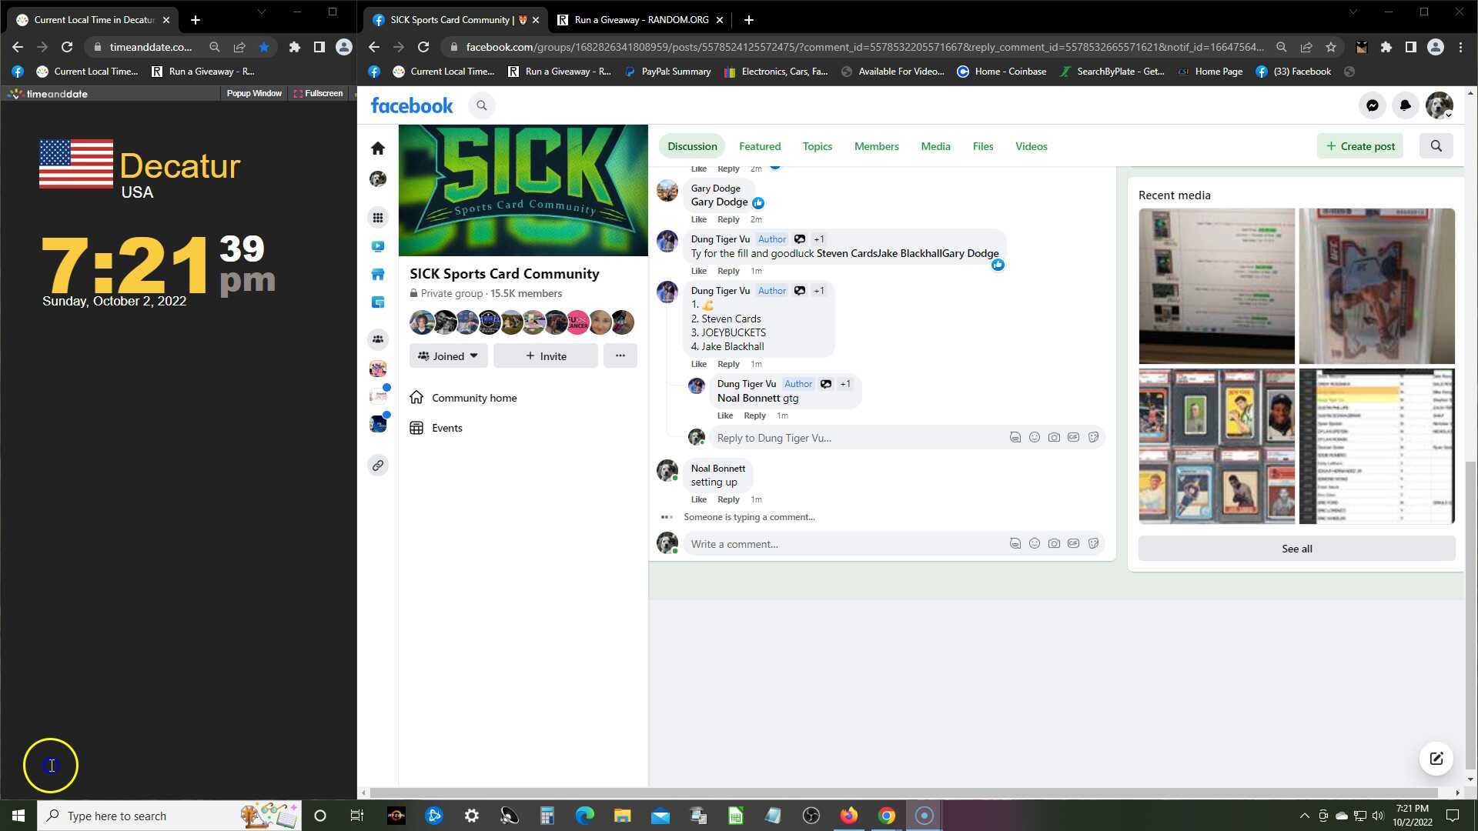This screenshot has height=831, width=1478.
Task: Click camera icon in reply box
Action: pyautogui.click(x=1054, y=438)
